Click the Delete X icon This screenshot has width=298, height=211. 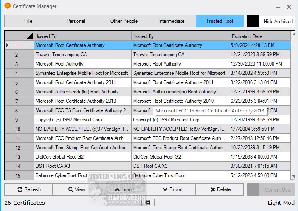pos(213,189)
